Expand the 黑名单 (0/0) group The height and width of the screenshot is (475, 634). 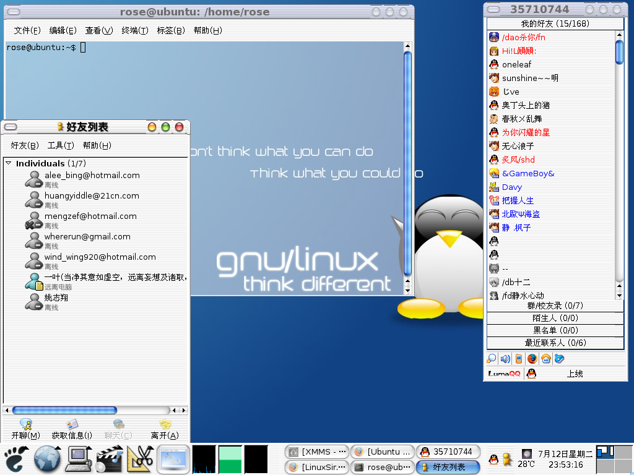tap(555, 330)
